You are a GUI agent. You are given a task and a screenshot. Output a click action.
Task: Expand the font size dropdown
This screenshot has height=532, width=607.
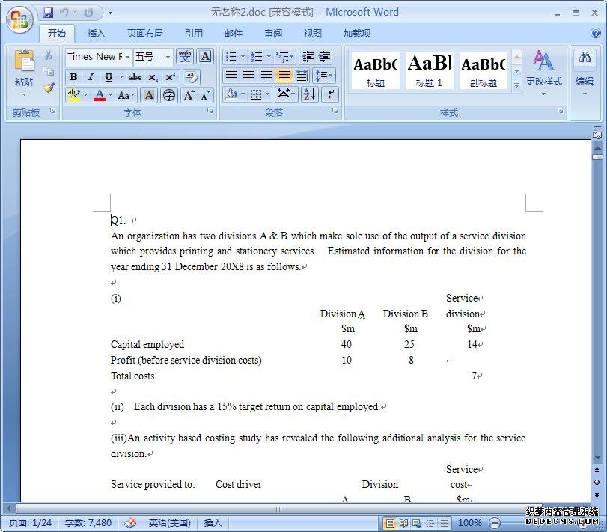tap(168, 57)
